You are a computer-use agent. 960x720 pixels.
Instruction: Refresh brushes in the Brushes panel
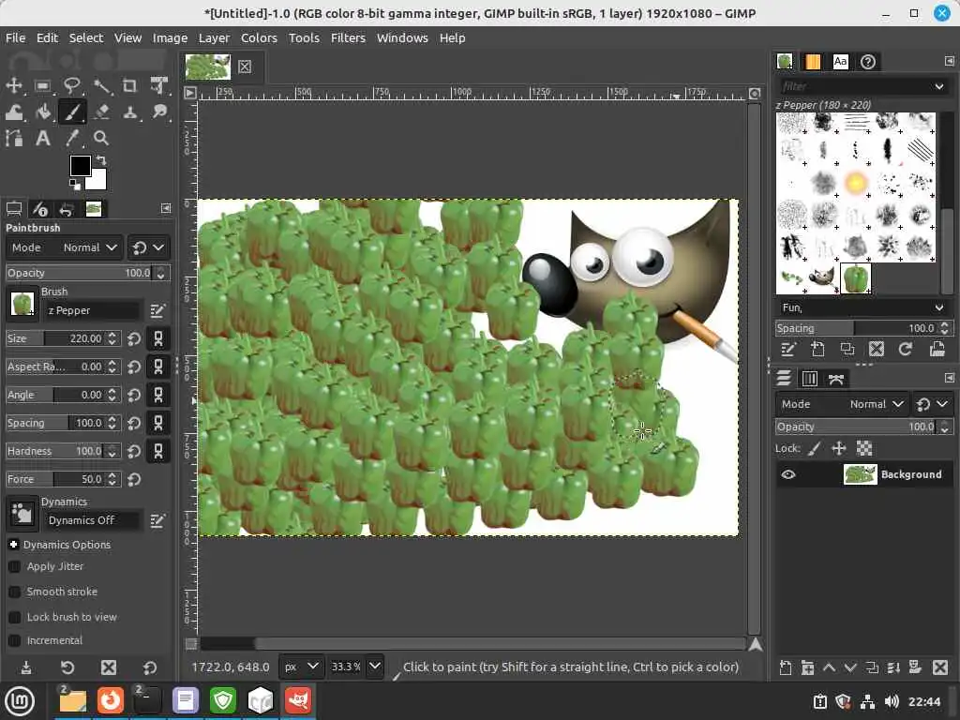tap(906, 349)
